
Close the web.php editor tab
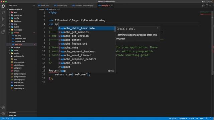pyautogui.click(x=112, y=5)
